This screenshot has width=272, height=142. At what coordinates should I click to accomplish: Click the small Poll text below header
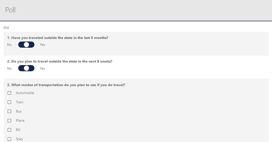pos(6,28)
